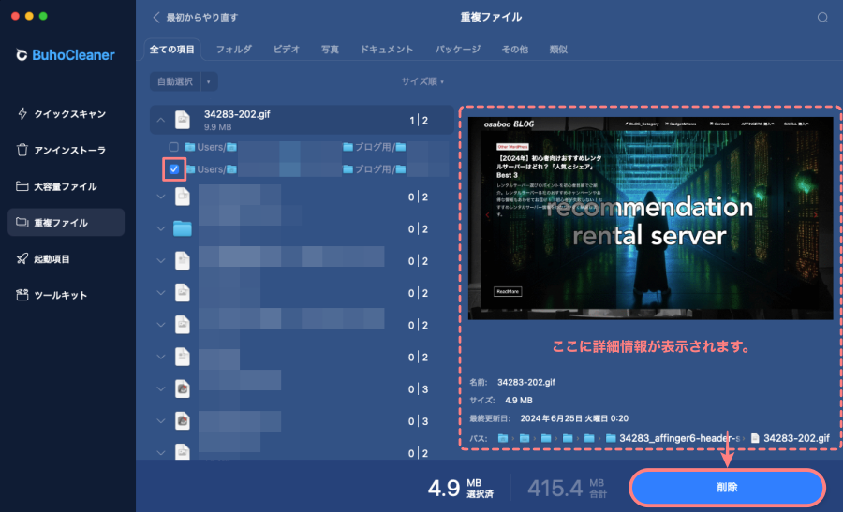Viewport: 843px width, 512px height.
Task: Click the 4.9 MB size value in details
Action: 518,401
